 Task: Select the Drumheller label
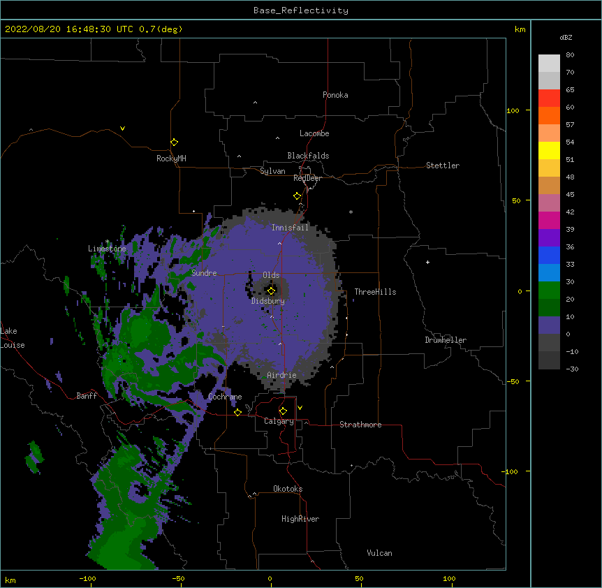click(446, 340)
